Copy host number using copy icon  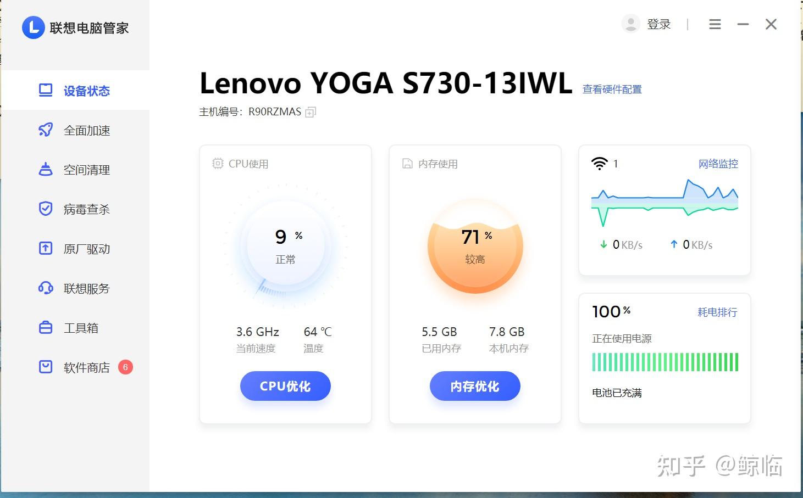pos(311,112)
